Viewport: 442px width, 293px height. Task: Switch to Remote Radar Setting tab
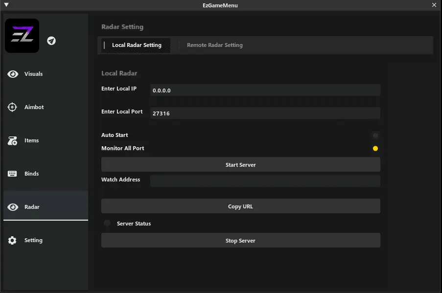pyautogui.click(x=214, y=45)
